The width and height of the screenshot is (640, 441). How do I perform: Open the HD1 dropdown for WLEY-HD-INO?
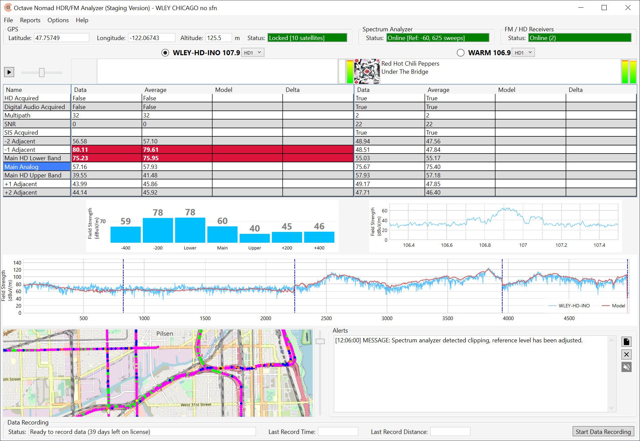[x=253, y=53]
